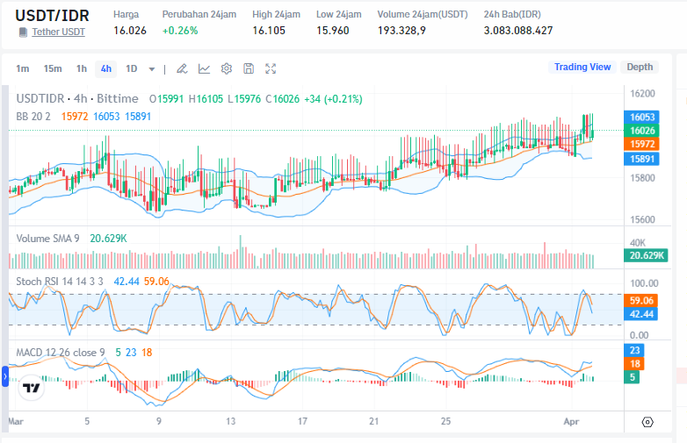Image resolution: width=687 pixels, height=443 pixels.
Task: Click the 9 date label on time axis
Action: tap(159, 422)
